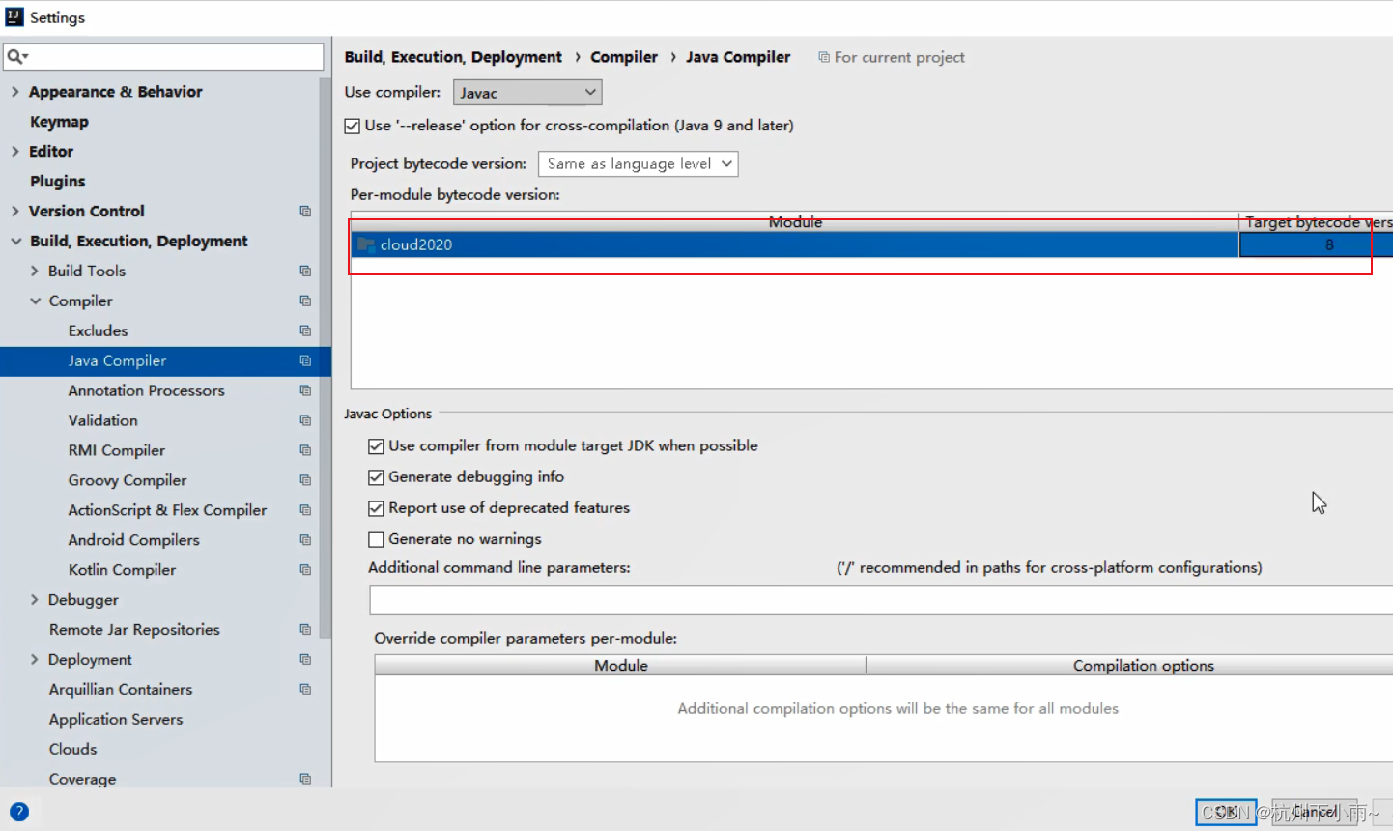Select Validation in the tree
Image resolution: width=1393 pixels, height=831 pixels.
[102, 420]
